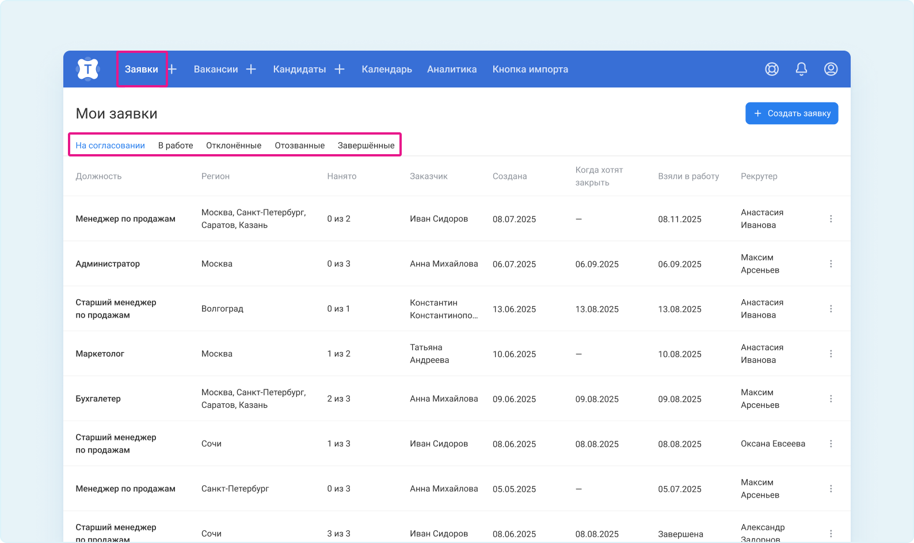Switch to the В работе tab

pyautogui.click(x=176, y=146)
